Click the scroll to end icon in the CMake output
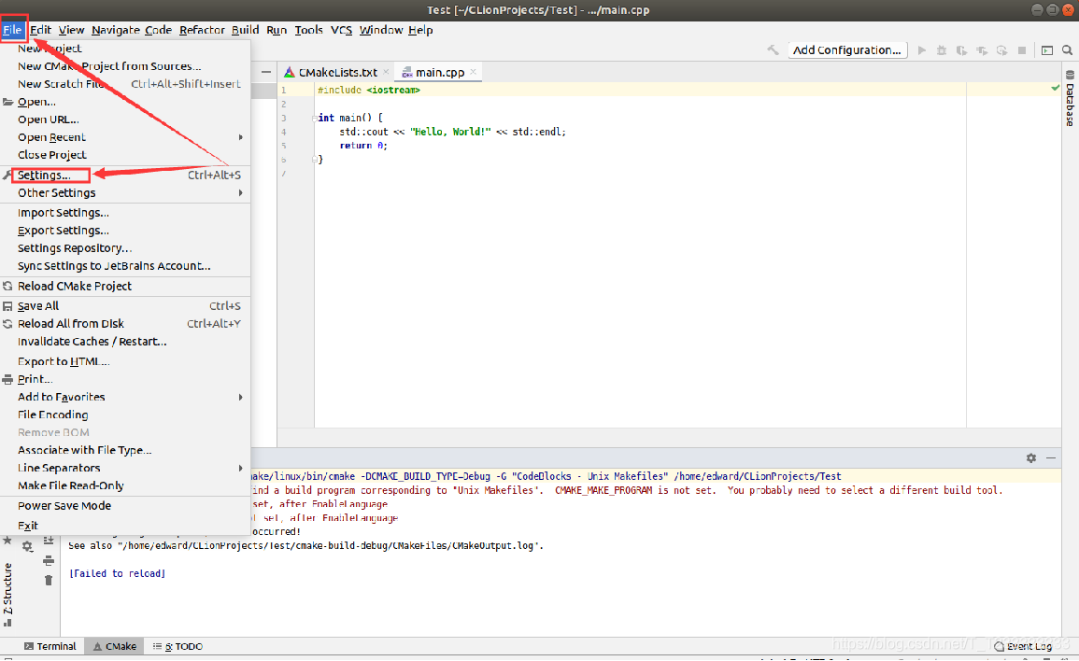The image size is (1079, 661). 49,541
